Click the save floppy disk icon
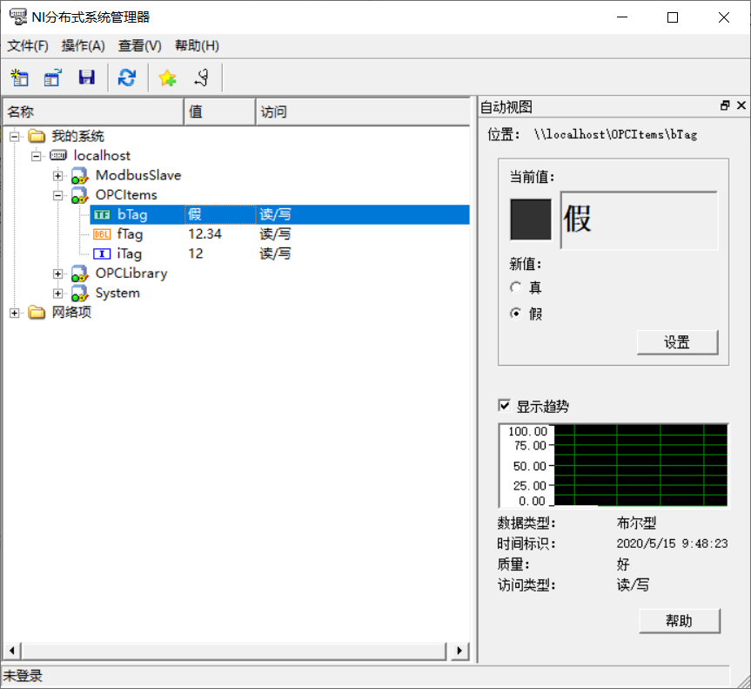 point(87,78)
